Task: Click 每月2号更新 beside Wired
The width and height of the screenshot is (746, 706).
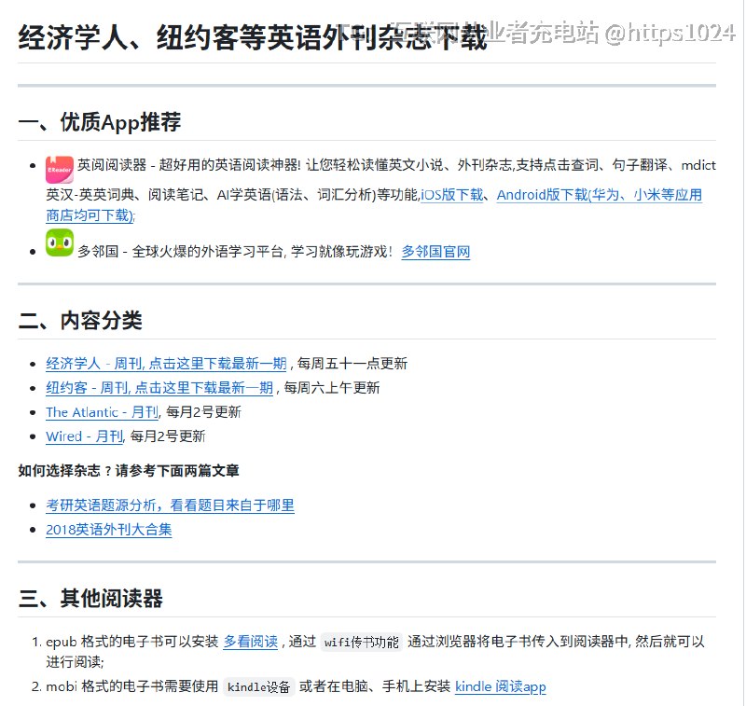Action: pyautogui.click(x=168, y=436)
